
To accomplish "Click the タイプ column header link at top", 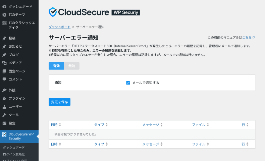I will tap(99, 125).
